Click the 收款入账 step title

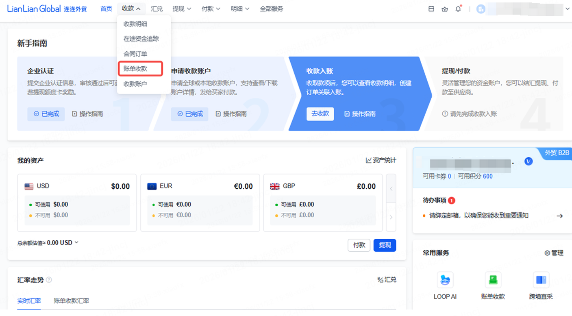[x=320, y=71]
